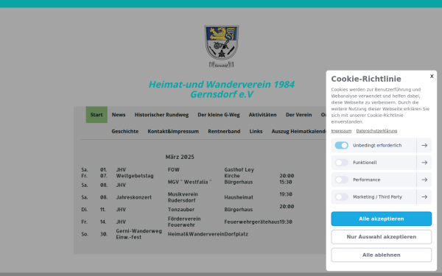Toggle Unbedingt erforderlich cookie switch

[342, 145]
